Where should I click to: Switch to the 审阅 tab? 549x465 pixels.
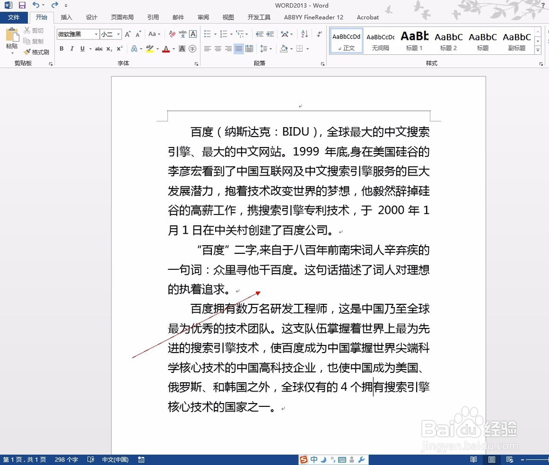click(x=203, y=17)
